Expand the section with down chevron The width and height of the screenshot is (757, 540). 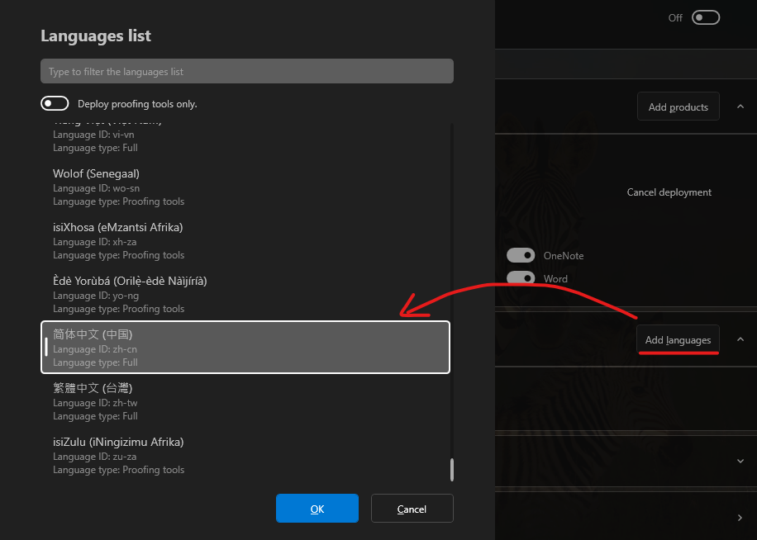(x=740, y=461)
